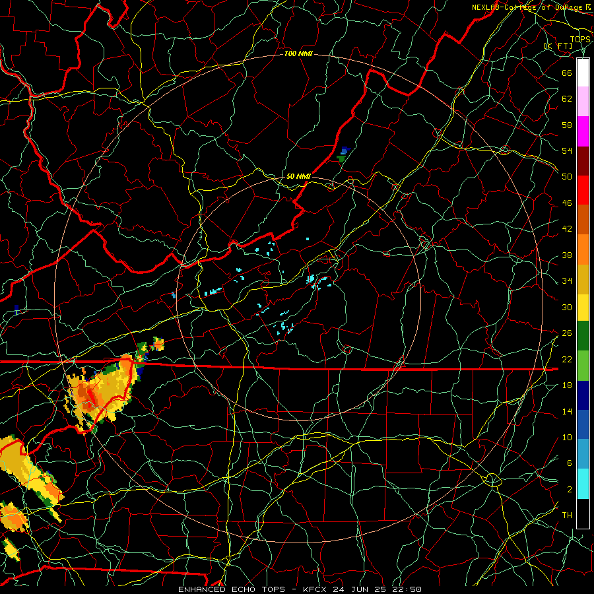Click the small blue-green echo near the northern border
The image size is (594, 594).
(343, 154)
